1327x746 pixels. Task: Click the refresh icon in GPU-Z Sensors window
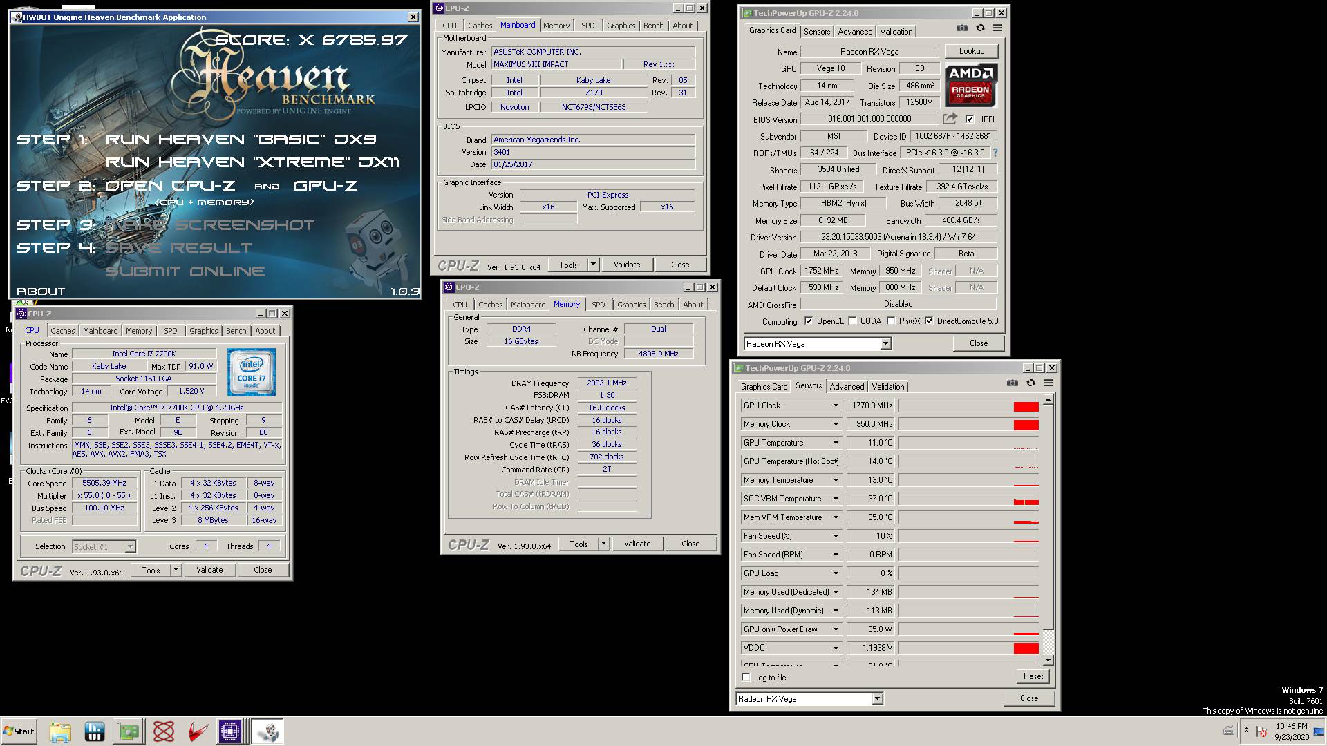click(x=1030, y=383)
